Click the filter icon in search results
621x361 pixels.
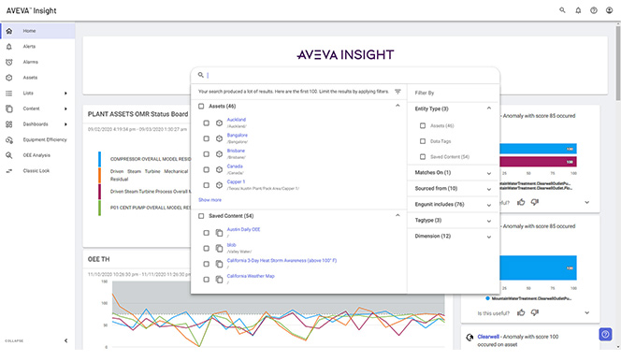click(x=397, y=92)
